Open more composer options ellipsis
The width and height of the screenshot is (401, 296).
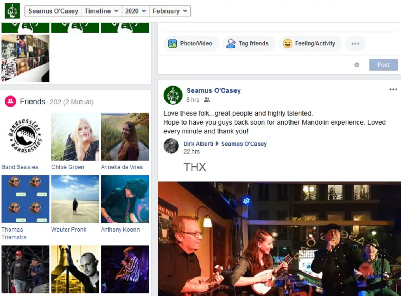[355, 43]
